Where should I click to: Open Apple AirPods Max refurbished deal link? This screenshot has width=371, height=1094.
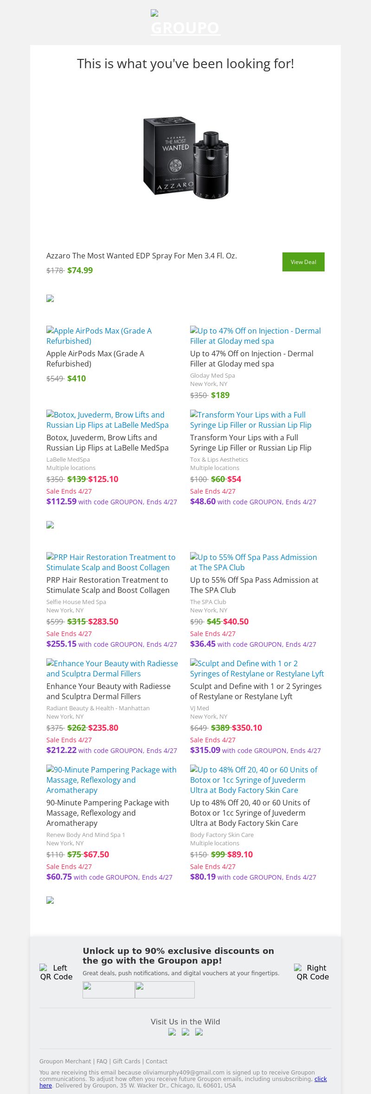point(99,336)
